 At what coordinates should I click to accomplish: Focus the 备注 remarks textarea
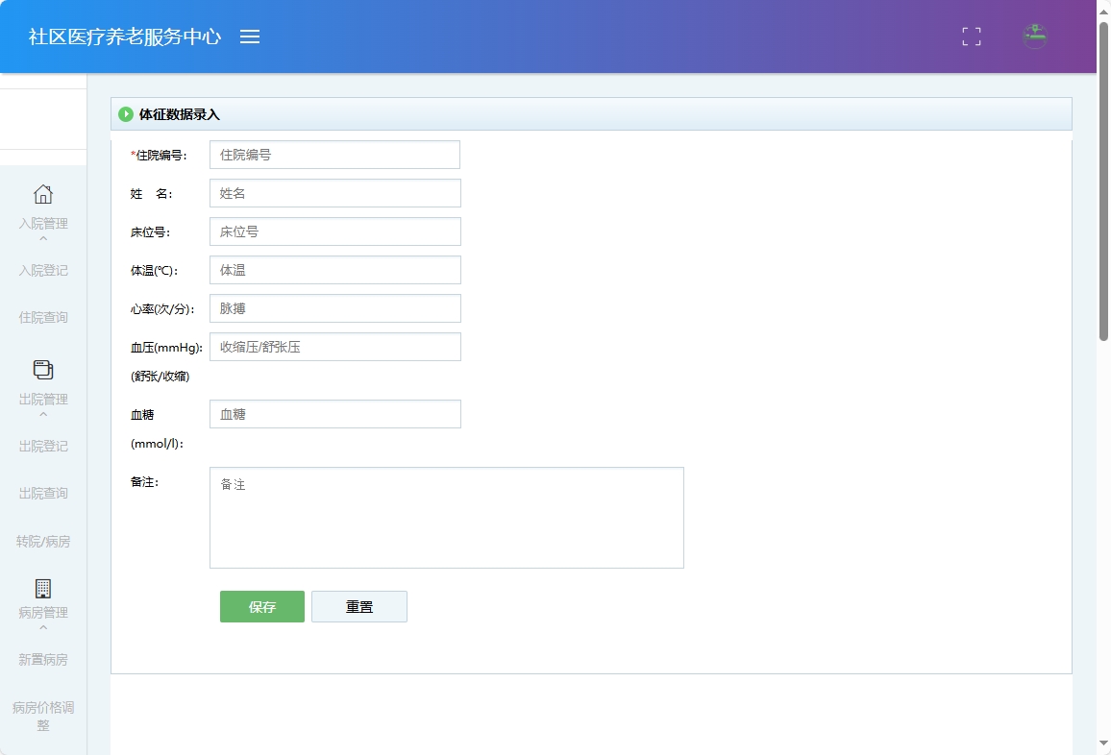pos(446,517)
